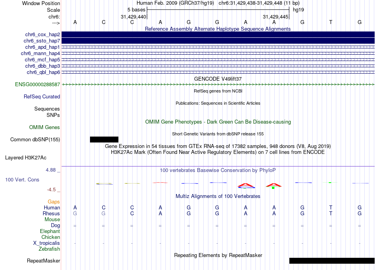Click Repeating Elements by RepeatMasker title
Viewport: 375px width, 270px height.
[218, 255]
